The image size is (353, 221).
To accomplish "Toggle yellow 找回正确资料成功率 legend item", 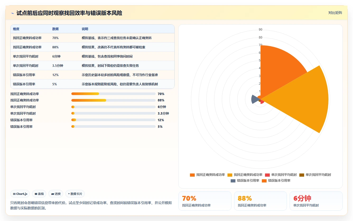I will [245, 175].
